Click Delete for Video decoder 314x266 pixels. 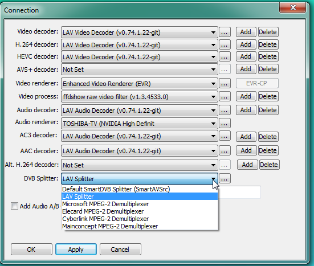tap(268, 32)
